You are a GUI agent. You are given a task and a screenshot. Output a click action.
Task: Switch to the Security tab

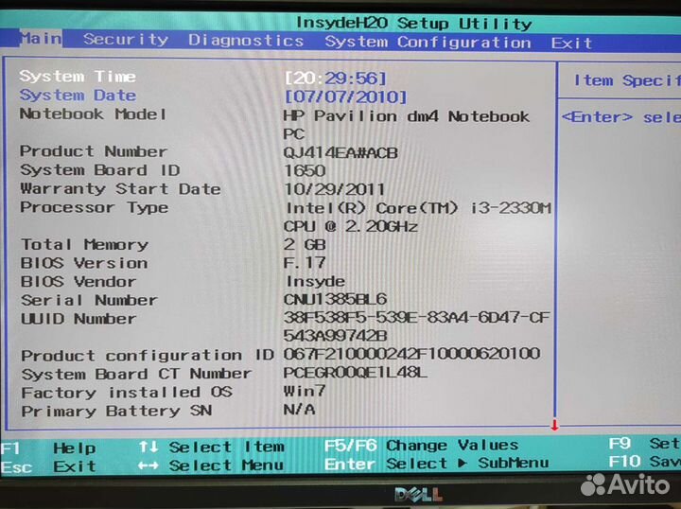[126, 40]
